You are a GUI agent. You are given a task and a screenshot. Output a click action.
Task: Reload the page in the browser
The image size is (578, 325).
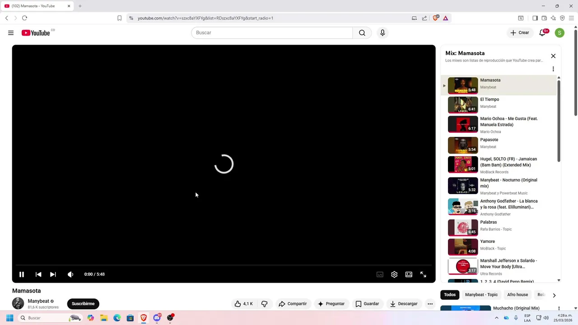click(24, 18)
